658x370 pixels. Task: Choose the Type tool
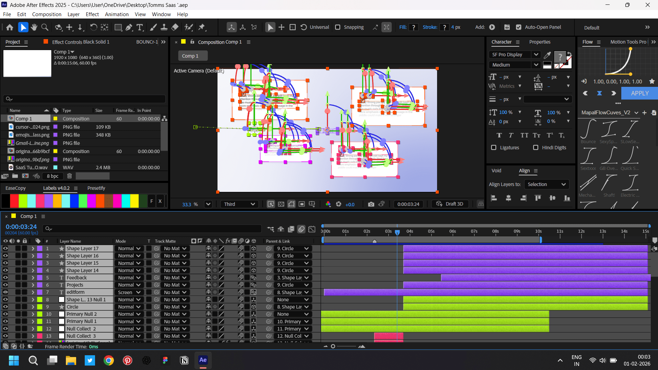point(140,27)
